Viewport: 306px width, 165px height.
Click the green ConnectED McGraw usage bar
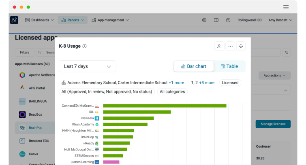pyautogui.click(x=165, y=106)
